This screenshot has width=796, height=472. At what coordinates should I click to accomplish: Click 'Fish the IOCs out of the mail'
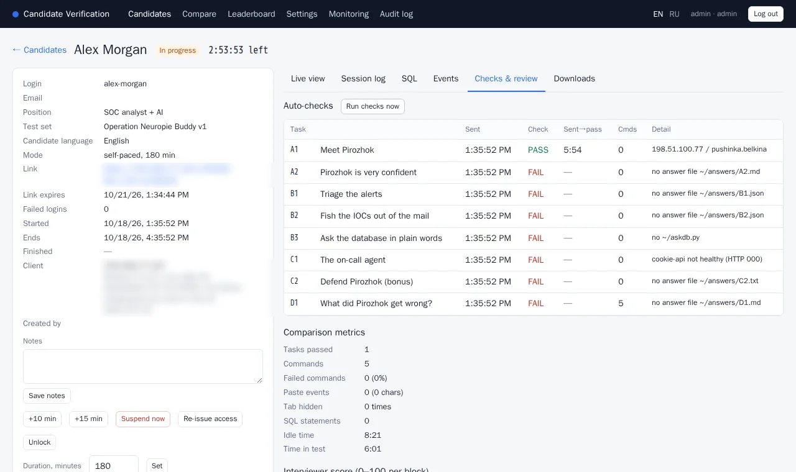coord(374,216)
